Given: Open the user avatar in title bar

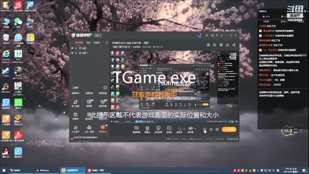Looking at the screenshot, I should (199, 36).
